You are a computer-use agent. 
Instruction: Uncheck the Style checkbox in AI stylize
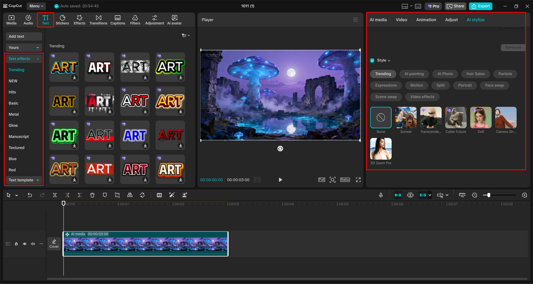click(372, 60)
